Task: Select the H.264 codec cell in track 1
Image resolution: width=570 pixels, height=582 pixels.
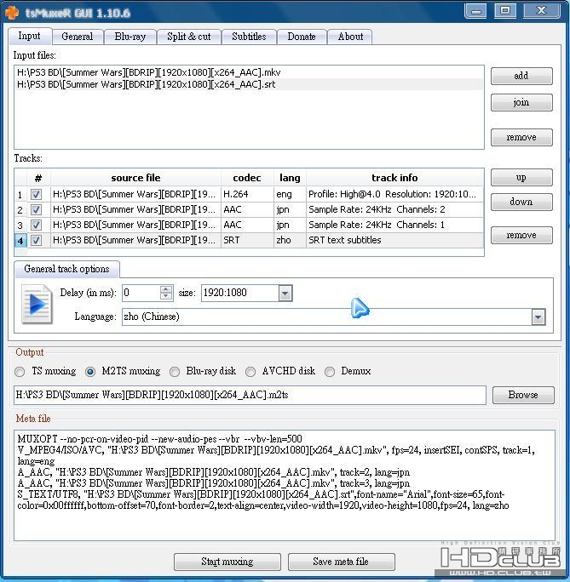Action: coord(247,194)
